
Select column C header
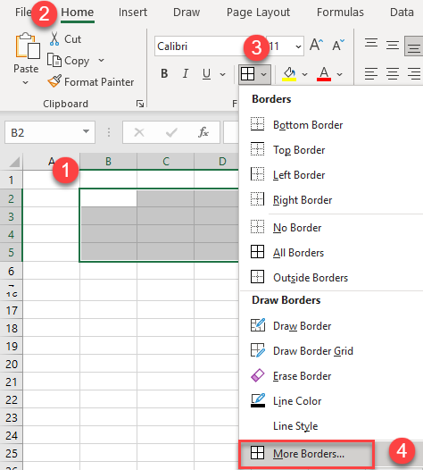coord(166,161)
